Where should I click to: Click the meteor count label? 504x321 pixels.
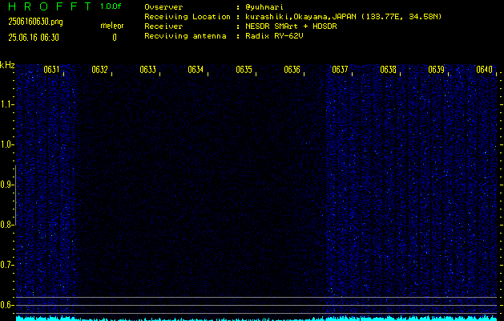point(112,26)
